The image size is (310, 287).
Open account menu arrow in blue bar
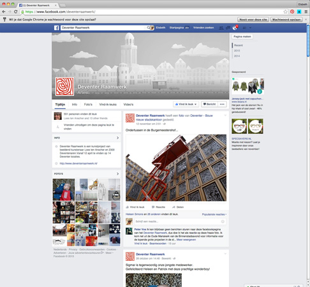(250, 28)
